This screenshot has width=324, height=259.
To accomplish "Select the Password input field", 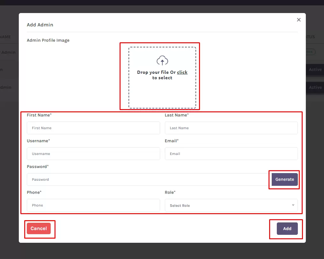I will (x=149, y=179).
